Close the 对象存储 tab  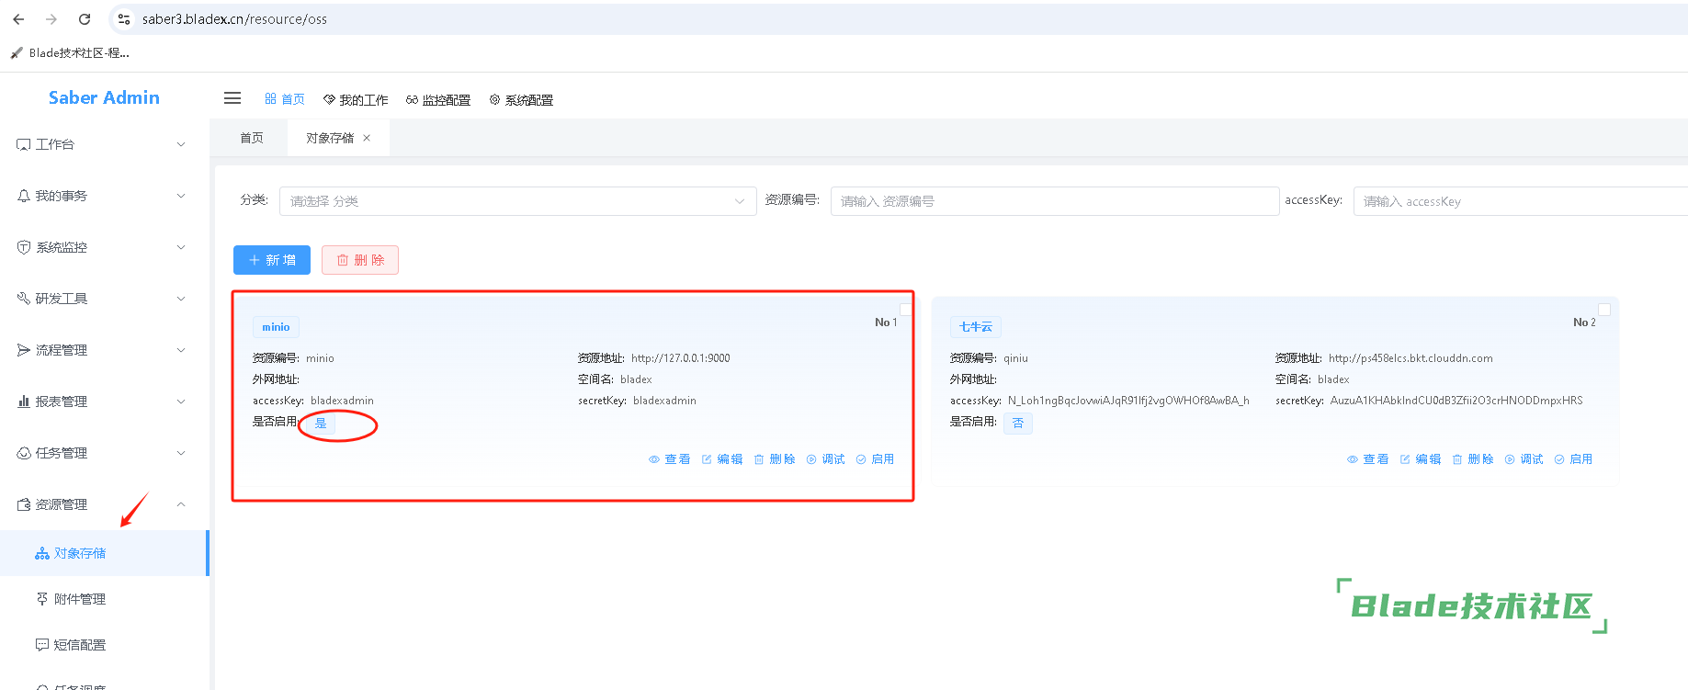point(367,138)
